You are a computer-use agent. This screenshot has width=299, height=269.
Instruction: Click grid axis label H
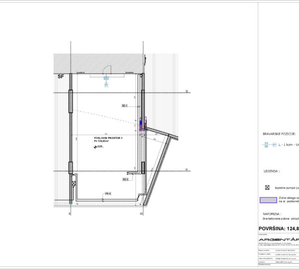(x=186, y=170)
